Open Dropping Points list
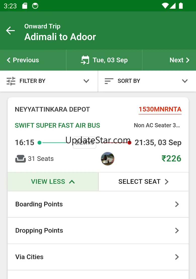196x279 pixels. pyautogui.click(x=98, y=231)
